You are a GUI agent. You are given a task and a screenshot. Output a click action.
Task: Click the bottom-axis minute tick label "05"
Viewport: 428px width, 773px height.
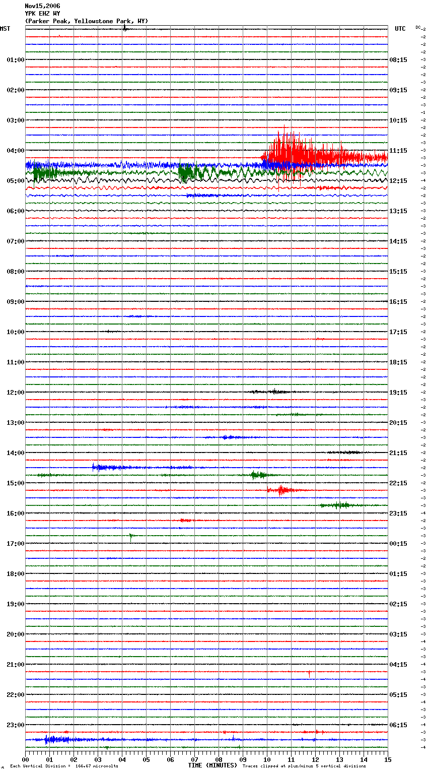(146, 759)
